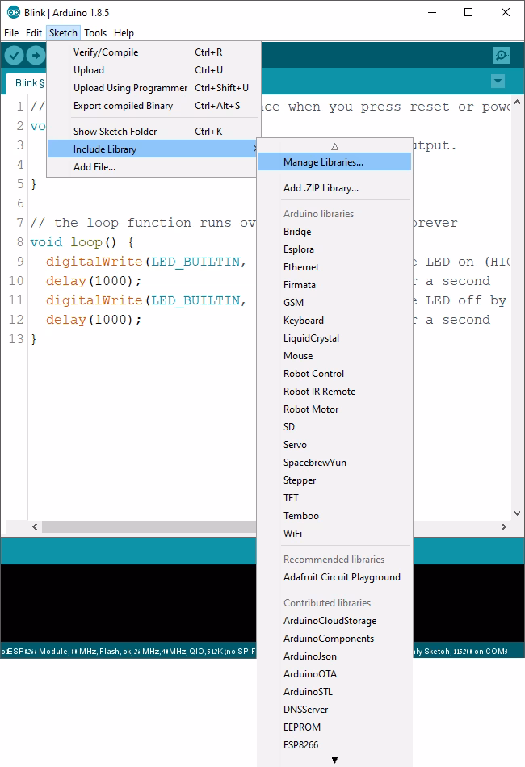Include the Robot IR Remote library
Image resolution: width=525 pixels, height=767 pixels.
(334, 392)
